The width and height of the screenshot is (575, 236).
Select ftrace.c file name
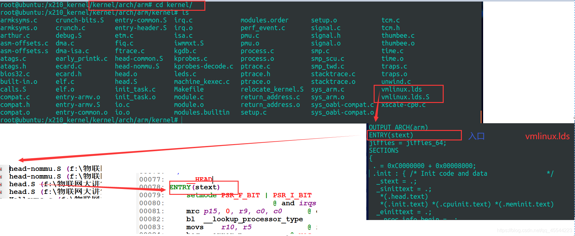click(x=130, y=51)
